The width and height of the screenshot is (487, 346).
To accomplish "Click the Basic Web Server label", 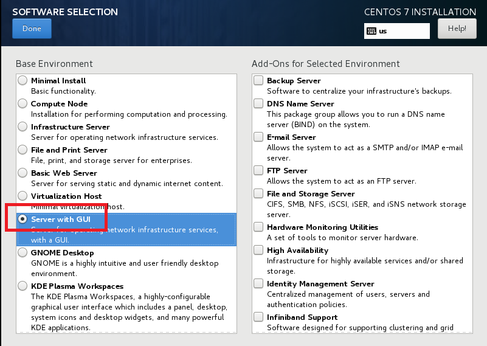I will 64,173.
